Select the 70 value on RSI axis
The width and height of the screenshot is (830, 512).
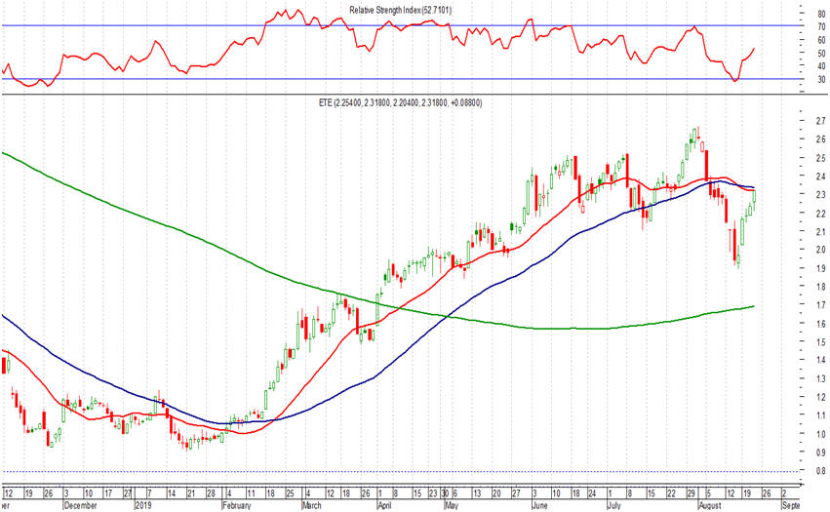click(821, 27)
